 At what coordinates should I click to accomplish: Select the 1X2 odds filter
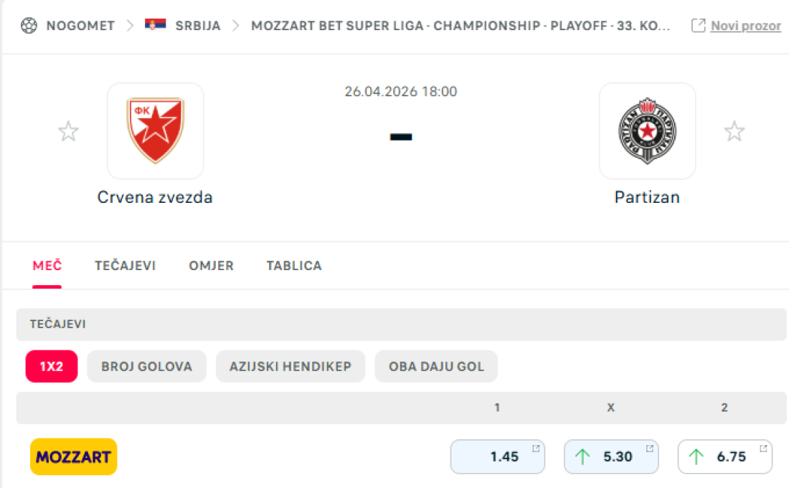tap(51, 367)
